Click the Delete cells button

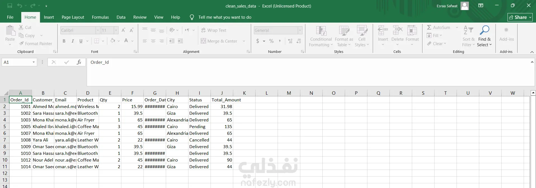pos(397,36)
